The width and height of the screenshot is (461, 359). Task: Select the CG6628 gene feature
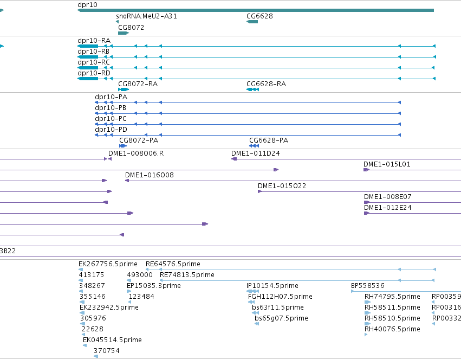pos(252,22)
